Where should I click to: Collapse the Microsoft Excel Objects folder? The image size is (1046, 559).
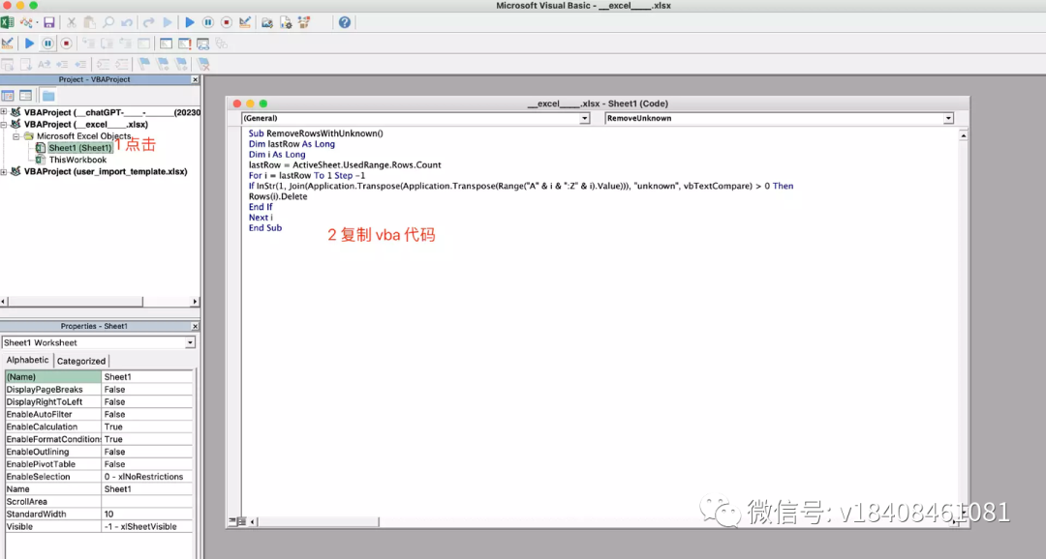click(x=16, y=136)
